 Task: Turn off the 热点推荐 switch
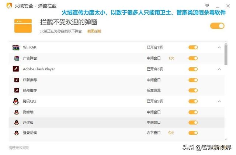[x=193, y=90]
